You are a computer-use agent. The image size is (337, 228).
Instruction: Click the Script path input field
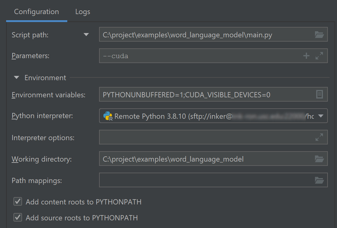pos(213,34)
